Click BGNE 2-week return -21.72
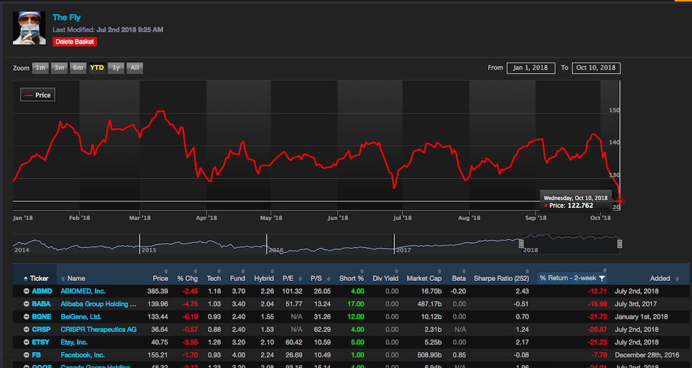The image size is (692, 368). click(597, 317)
